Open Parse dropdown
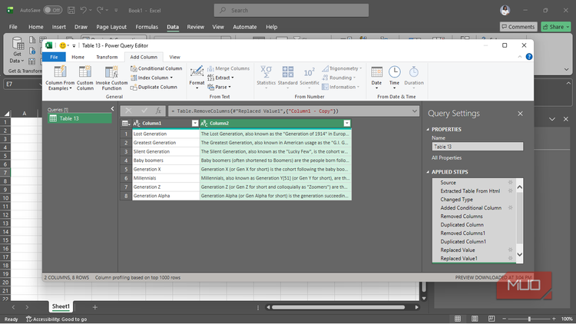Image resolution: width=576 pixels, height=324 pixels. click(x=219, y=87)
